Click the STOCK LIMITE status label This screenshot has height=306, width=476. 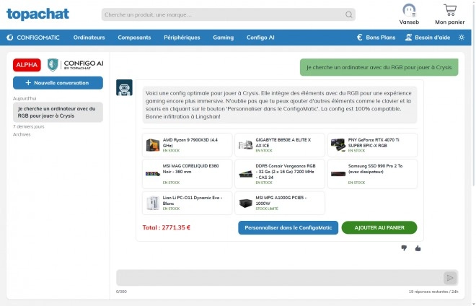pos(267,209)
